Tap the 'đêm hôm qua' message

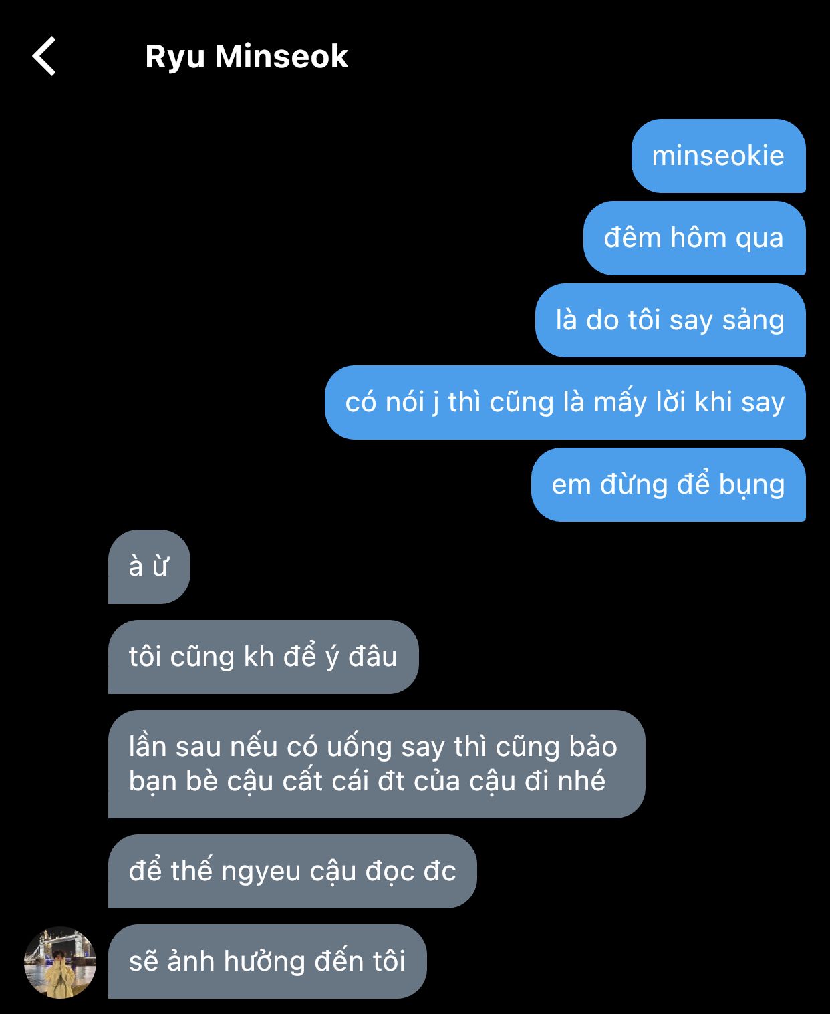pos(694,238)
